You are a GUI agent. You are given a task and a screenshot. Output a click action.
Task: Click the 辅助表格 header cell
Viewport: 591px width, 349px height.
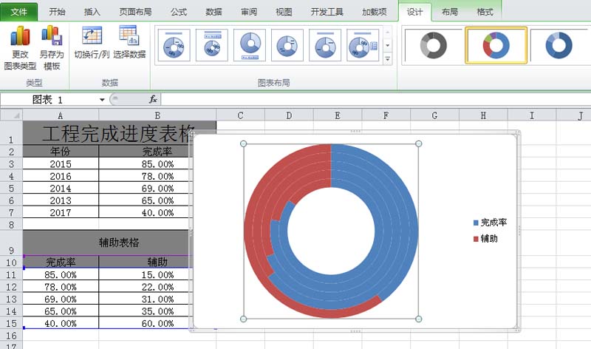point(108,243)
